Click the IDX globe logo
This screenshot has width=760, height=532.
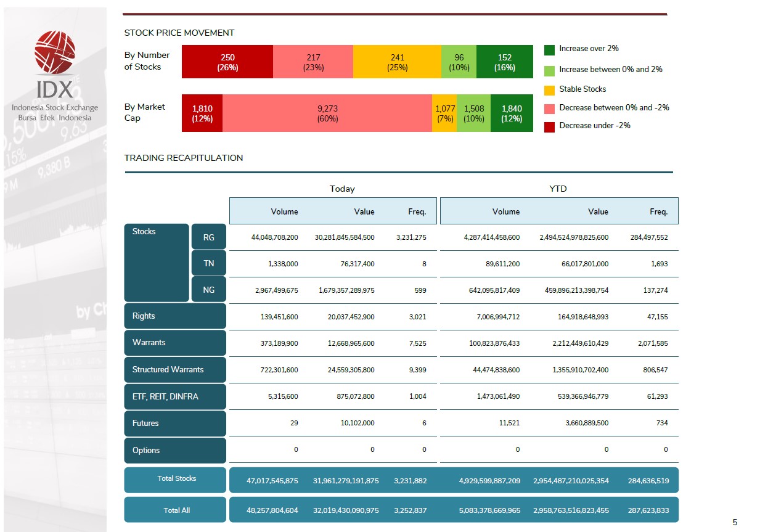coord(54,52)
